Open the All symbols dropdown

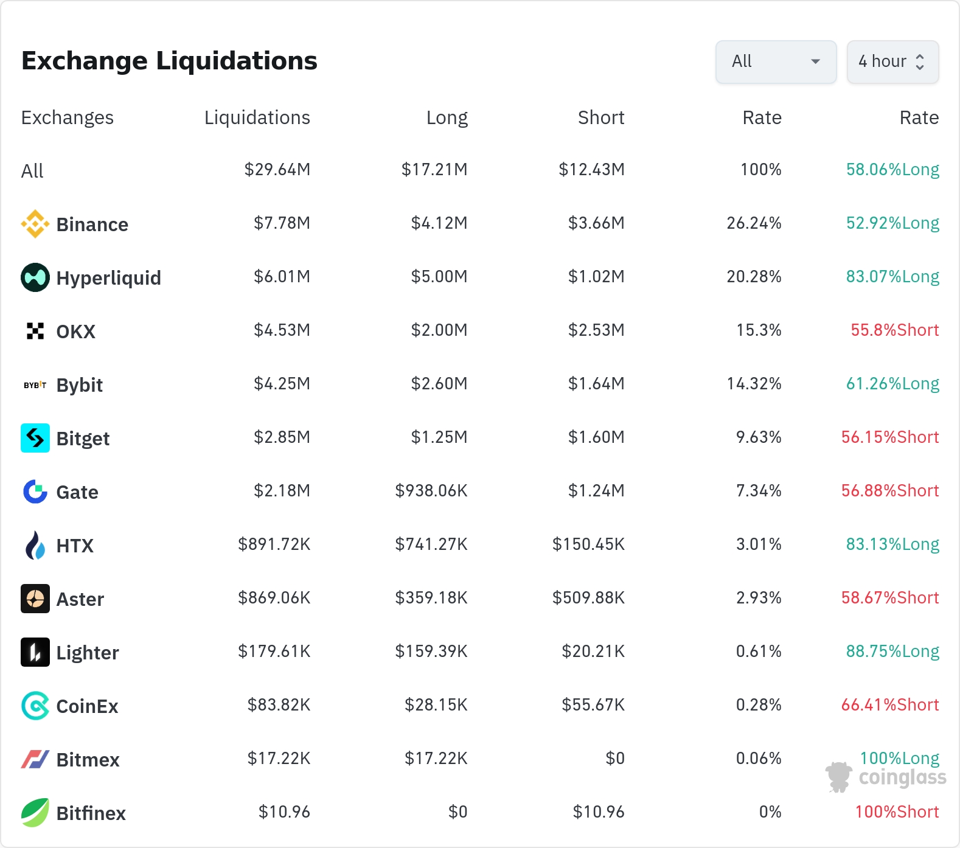tap(776, 61)
